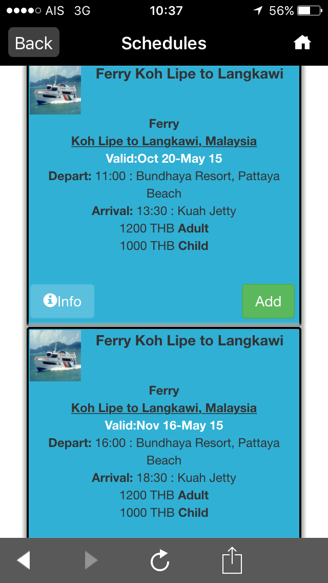Reload the page with refresh icon
The height and width of the screenshot is (583, 328).
160,560
